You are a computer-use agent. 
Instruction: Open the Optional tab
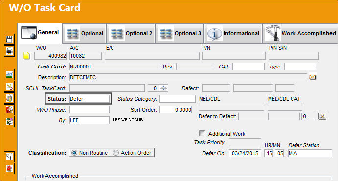[84, 33]
